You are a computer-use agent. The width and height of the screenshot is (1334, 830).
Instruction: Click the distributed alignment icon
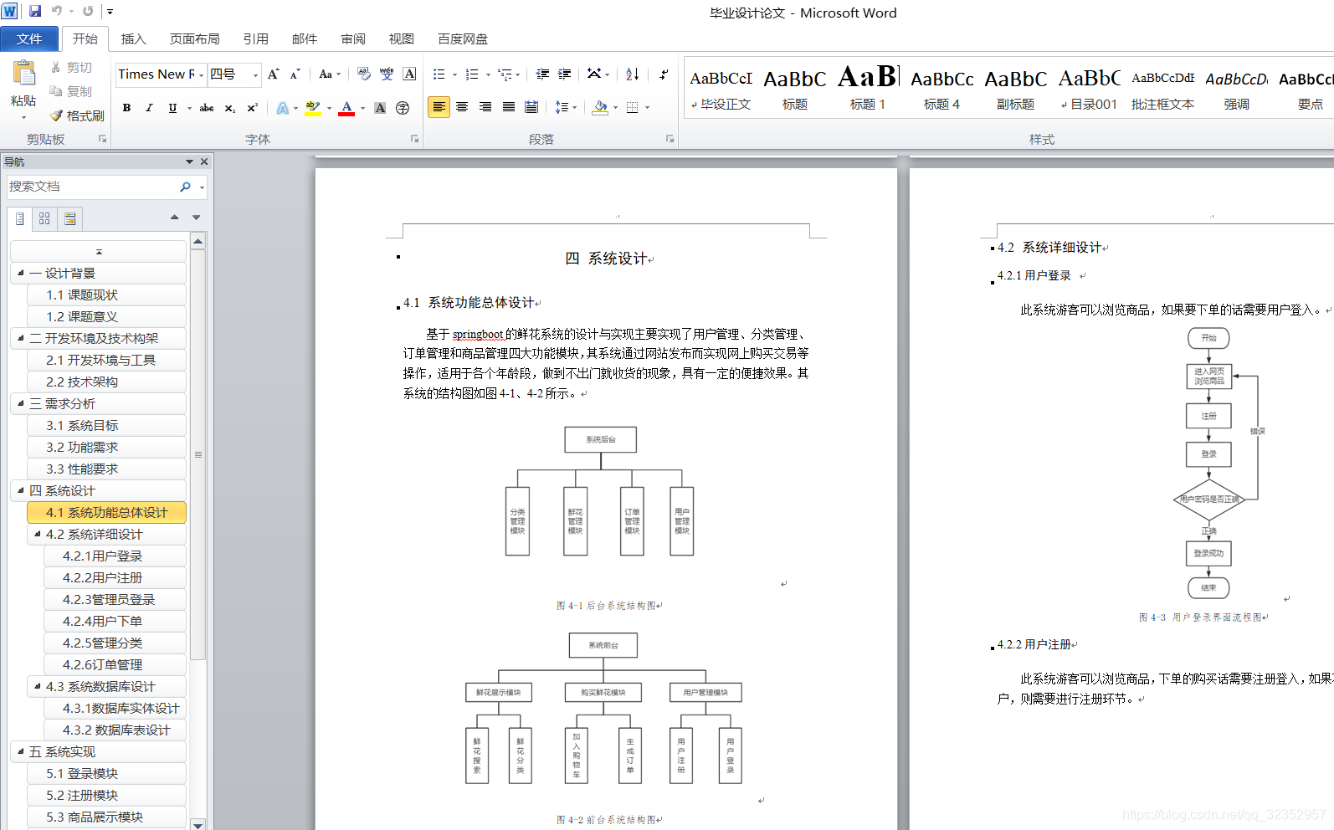point(531,108)
